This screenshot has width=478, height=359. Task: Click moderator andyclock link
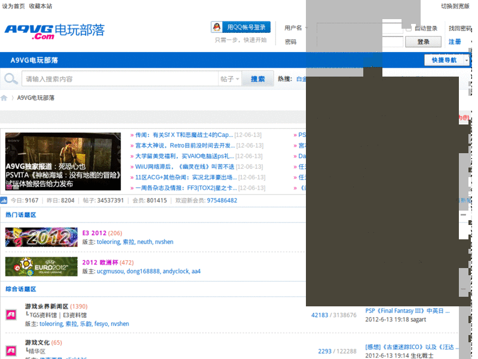coord(176,271)
